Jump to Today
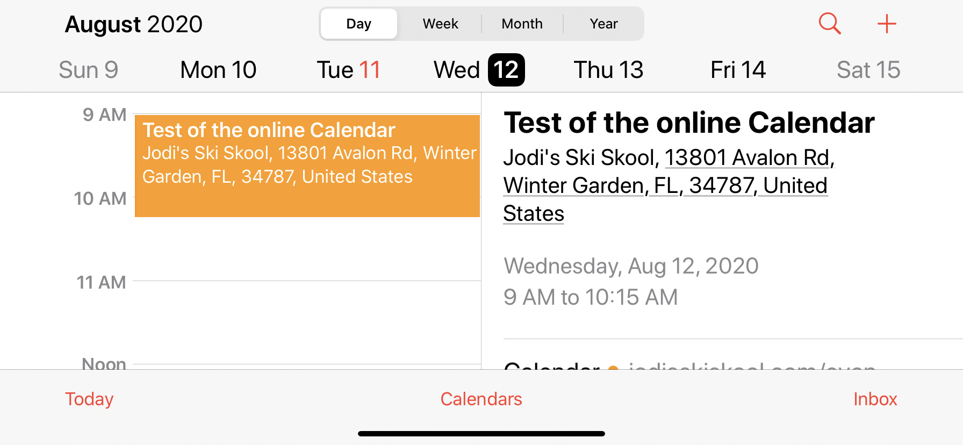The width and height of the screenshot is (963, 445). coord(89,399)
